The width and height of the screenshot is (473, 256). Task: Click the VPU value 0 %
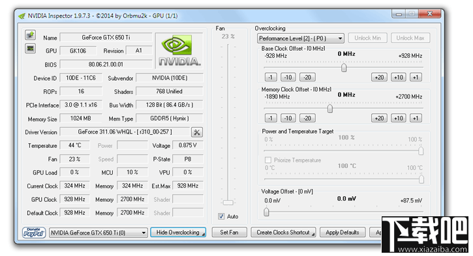click(188, 172)
